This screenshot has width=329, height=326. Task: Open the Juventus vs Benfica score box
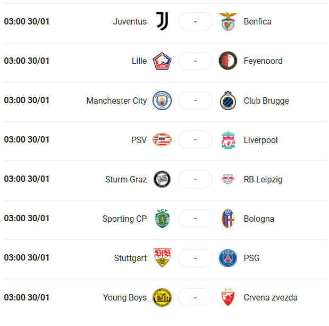[x=195, y=21]
